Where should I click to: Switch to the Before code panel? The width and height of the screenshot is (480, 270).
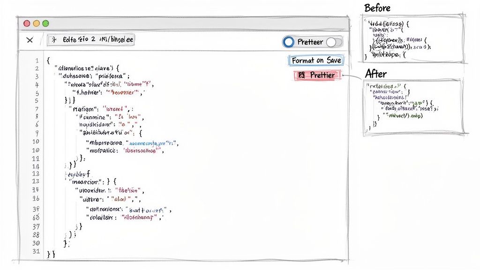412,37
